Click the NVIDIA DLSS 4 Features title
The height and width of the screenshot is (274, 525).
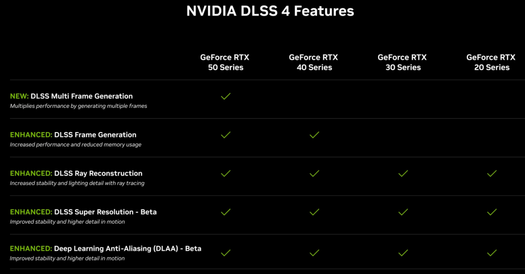(x=270, y=11)
